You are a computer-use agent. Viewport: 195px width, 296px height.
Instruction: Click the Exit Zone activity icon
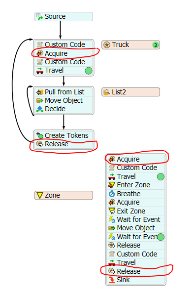click(x=112, y=211)
